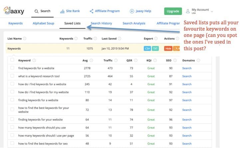Check 'how to find the best keywords for seo'
This screenshot has height=148, width=240.
[x=12, y=143]
